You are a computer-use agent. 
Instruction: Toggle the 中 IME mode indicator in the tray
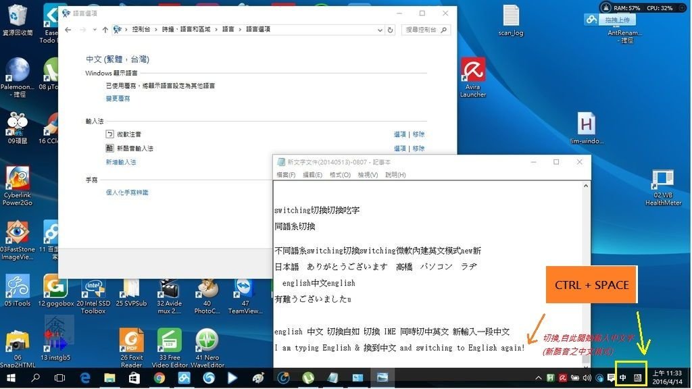pos(622,378)
